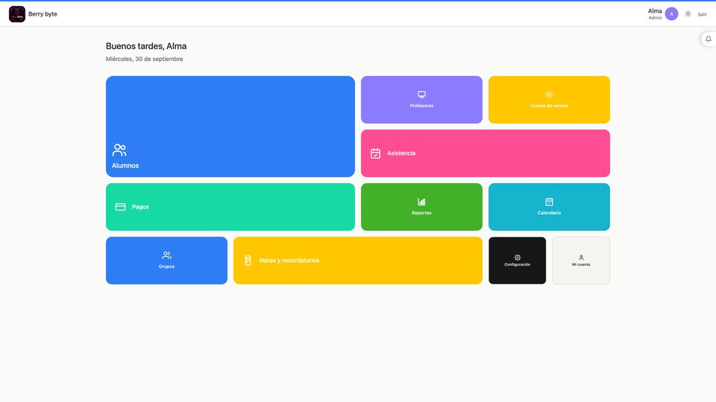Click the purple user avatar A

[x=671, y=14]
